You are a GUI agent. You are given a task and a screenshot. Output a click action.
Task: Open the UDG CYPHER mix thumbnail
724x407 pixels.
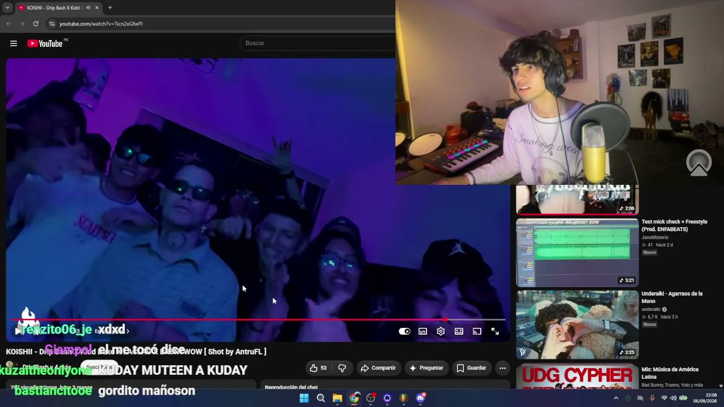(577, 378)
